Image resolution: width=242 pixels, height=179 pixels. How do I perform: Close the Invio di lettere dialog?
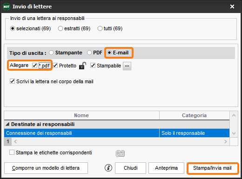pos(232,7)
